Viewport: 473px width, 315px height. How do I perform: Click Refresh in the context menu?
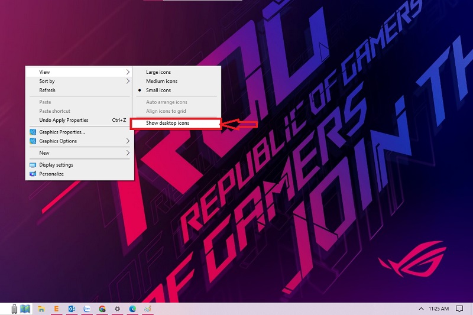tap(47, 90)
